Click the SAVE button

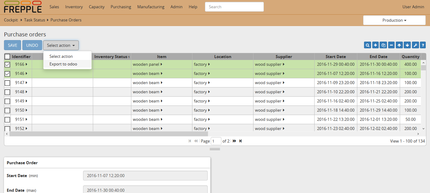(x=12, y=45)
